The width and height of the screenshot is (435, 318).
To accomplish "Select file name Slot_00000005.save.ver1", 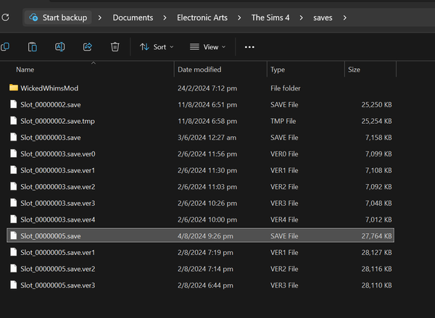I will [57, 252].
